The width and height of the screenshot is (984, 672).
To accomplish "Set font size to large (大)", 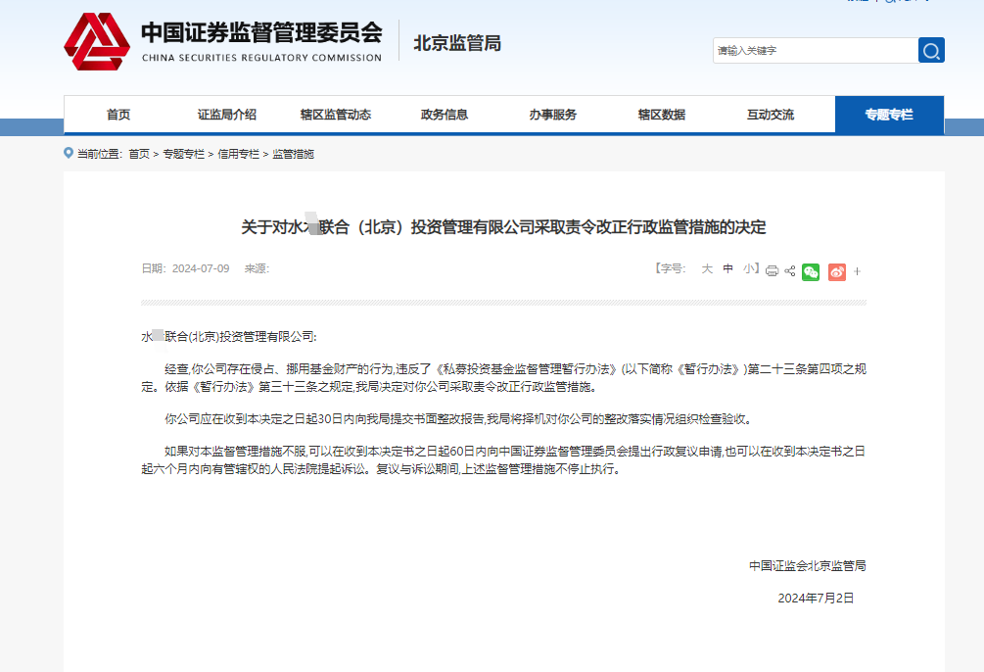I will pyautogui.click(x=706, y=268).
